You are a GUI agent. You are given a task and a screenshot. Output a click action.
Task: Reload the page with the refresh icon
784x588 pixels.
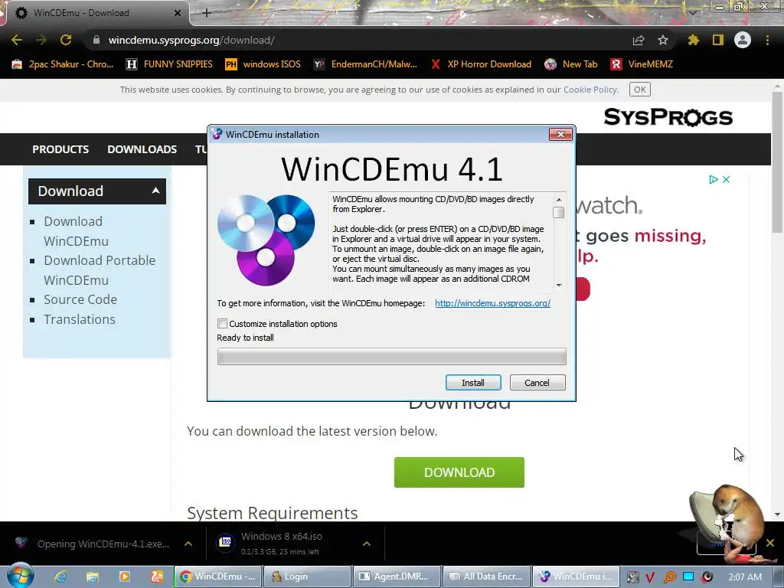pyautogui.click(x=66, y=40)
